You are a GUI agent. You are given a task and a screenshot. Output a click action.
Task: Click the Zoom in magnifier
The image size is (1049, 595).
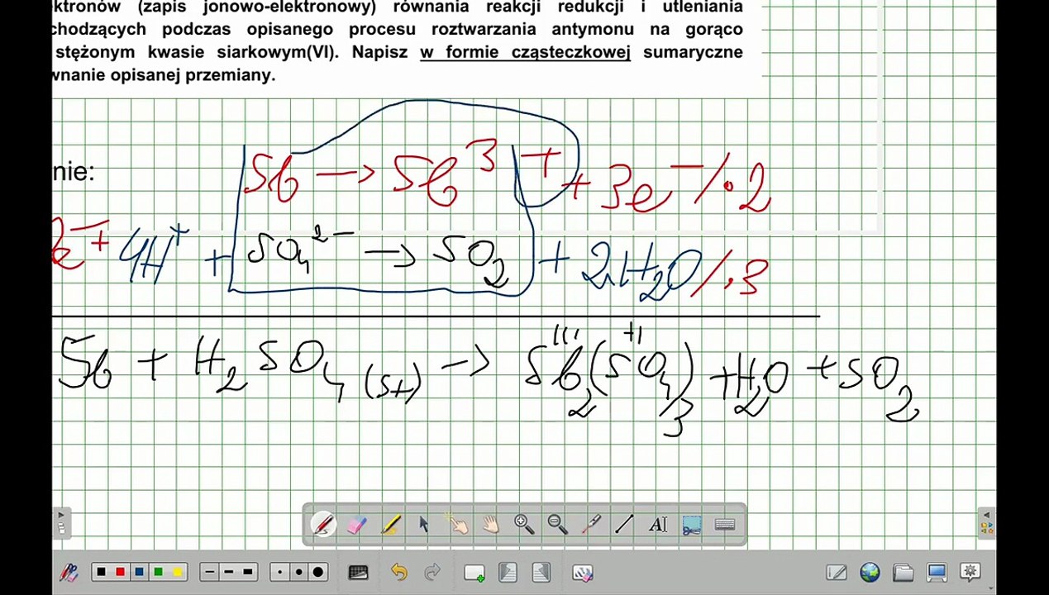pyautogui.click(x=524, y=524)
